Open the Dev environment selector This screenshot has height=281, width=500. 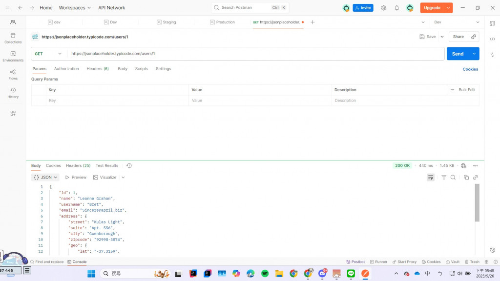(x=457, y=22)
